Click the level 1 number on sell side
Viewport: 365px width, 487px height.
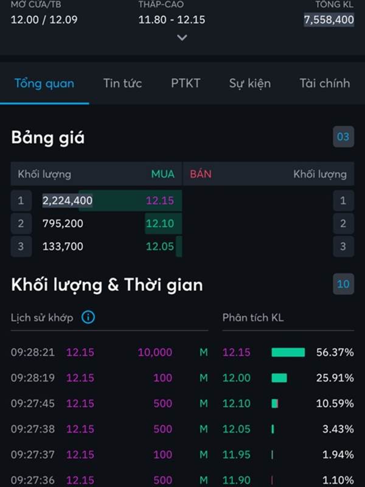343,200
